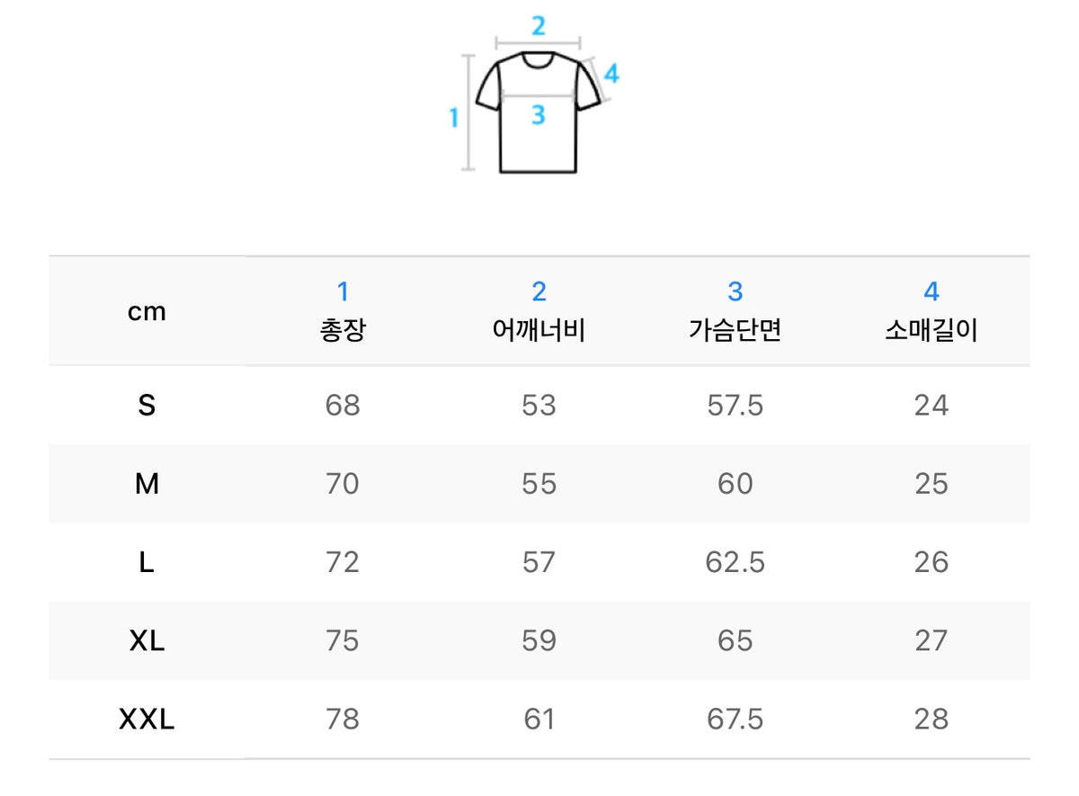Viewport: 1079px width, 796px height.
Task: Select the XL size row label
Action: pos(147,640)
